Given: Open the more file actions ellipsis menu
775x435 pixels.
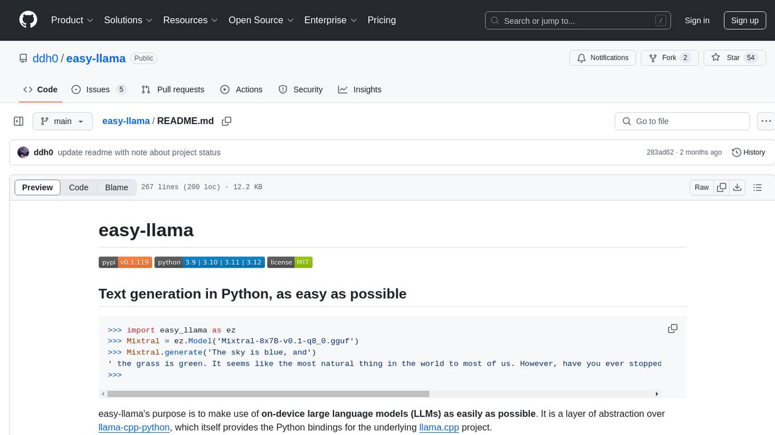Looking at the screenshot, I should coord(766,121).
